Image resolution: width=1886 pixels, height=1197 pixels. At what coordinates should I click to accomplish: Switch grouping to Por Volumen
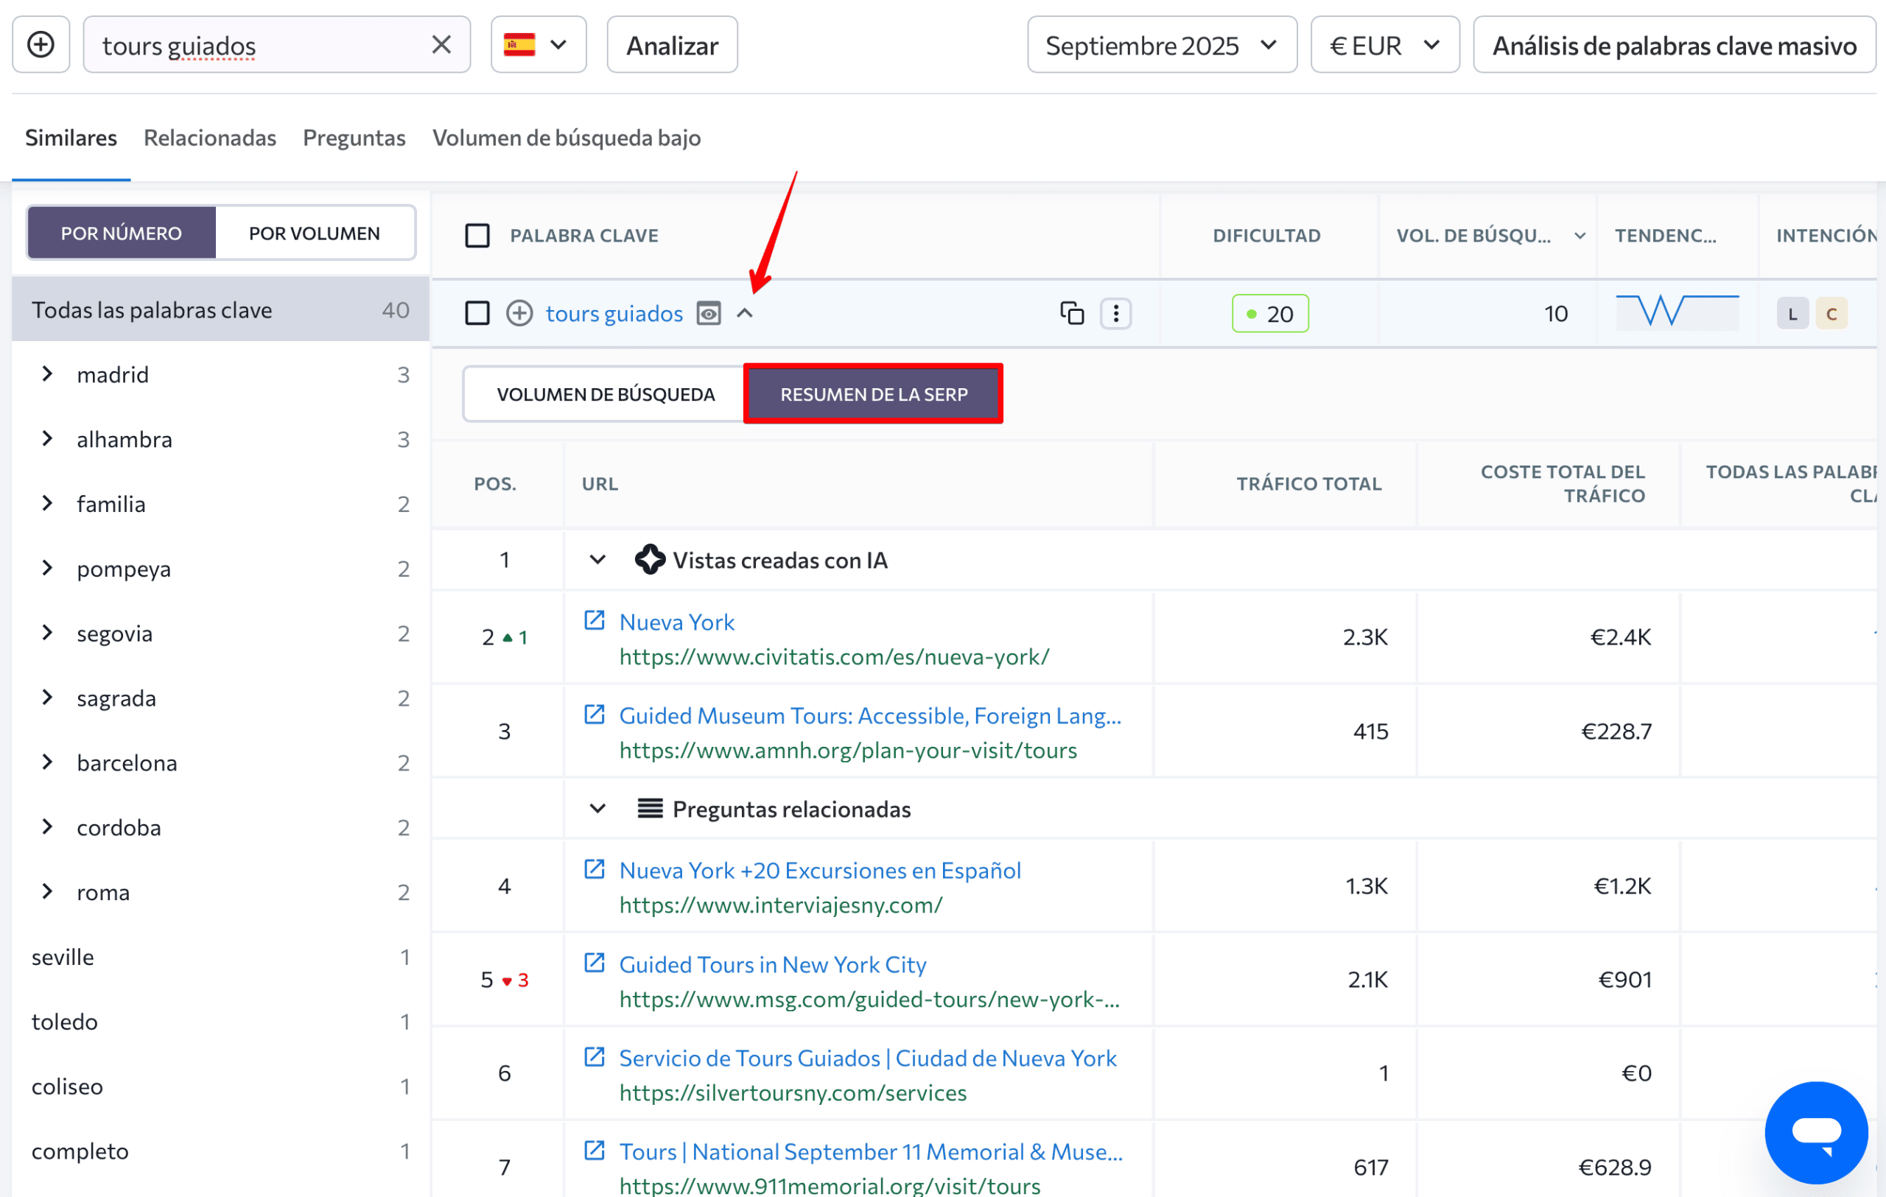point(314,234)
